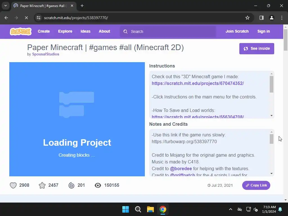This screenshot has width=288, height=216.
Task: Show hidden system tray icons
Action: 231,209
